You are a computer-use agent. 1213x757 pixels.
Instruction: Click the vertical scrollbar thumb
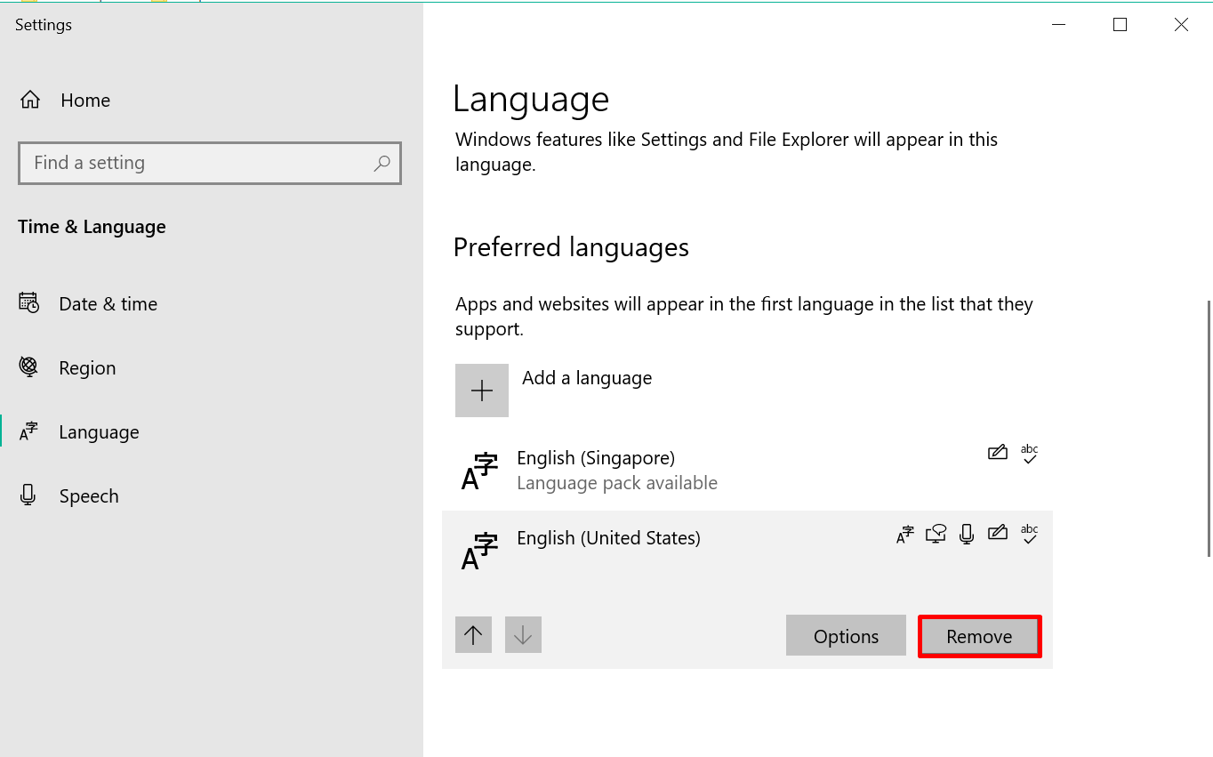point(1209,429)
